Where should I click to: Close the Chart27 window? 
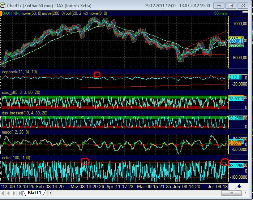[x=243, y=6]
